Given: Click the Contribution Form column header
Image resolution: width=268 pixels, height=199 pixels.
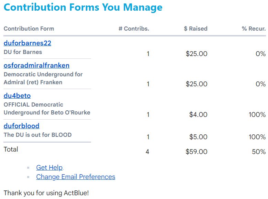Looking at the screenshot, I should click(x=29, y=29).
